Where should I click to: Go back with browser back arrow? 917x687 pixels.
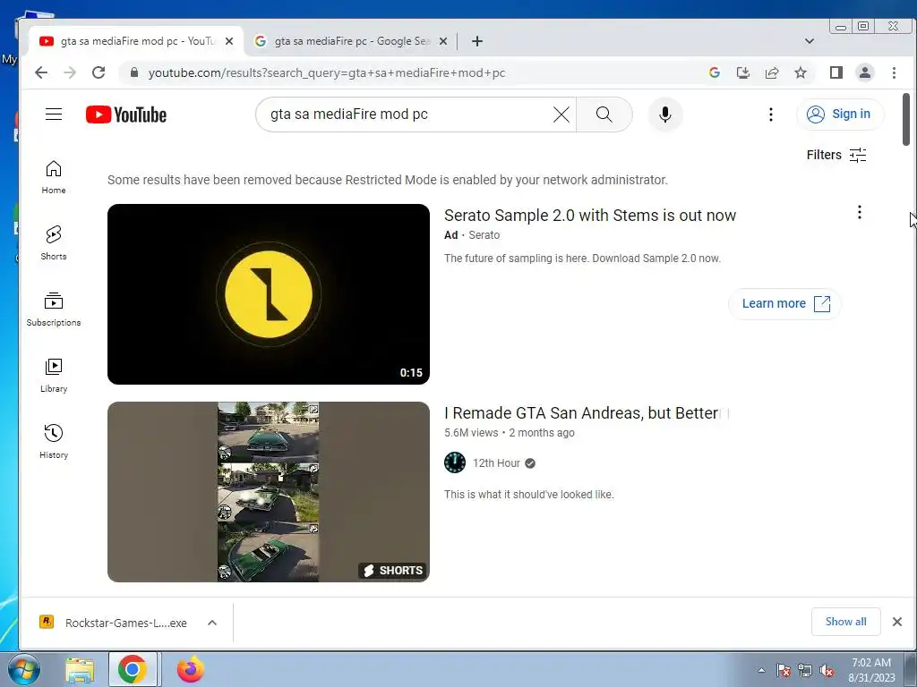41,72
